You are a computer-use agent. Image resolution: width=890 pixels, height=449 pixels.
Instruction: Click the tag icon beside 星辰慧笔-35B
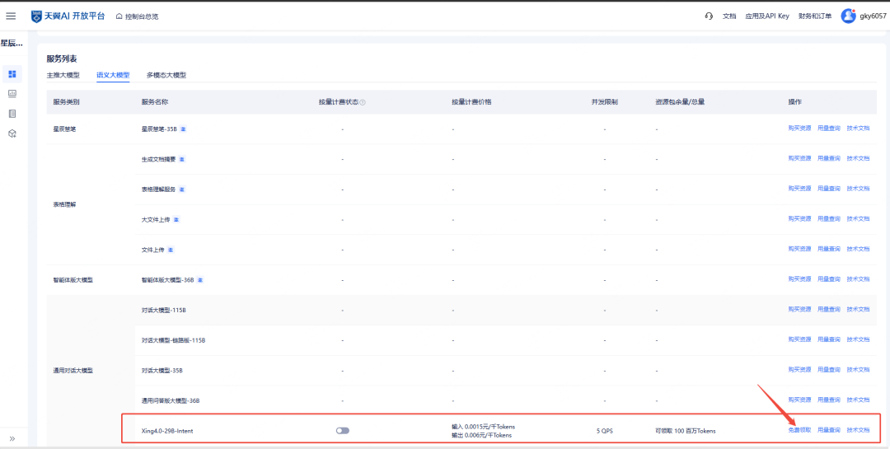coord(183,129)
